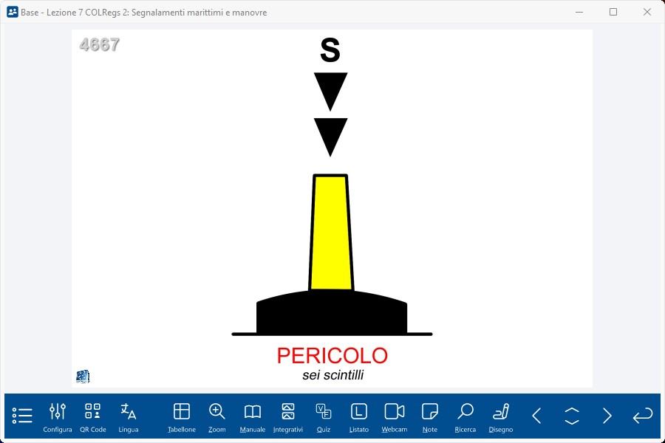Go to next slide arrow
This screenshot has height=443, width=665.
coord(607,416)
